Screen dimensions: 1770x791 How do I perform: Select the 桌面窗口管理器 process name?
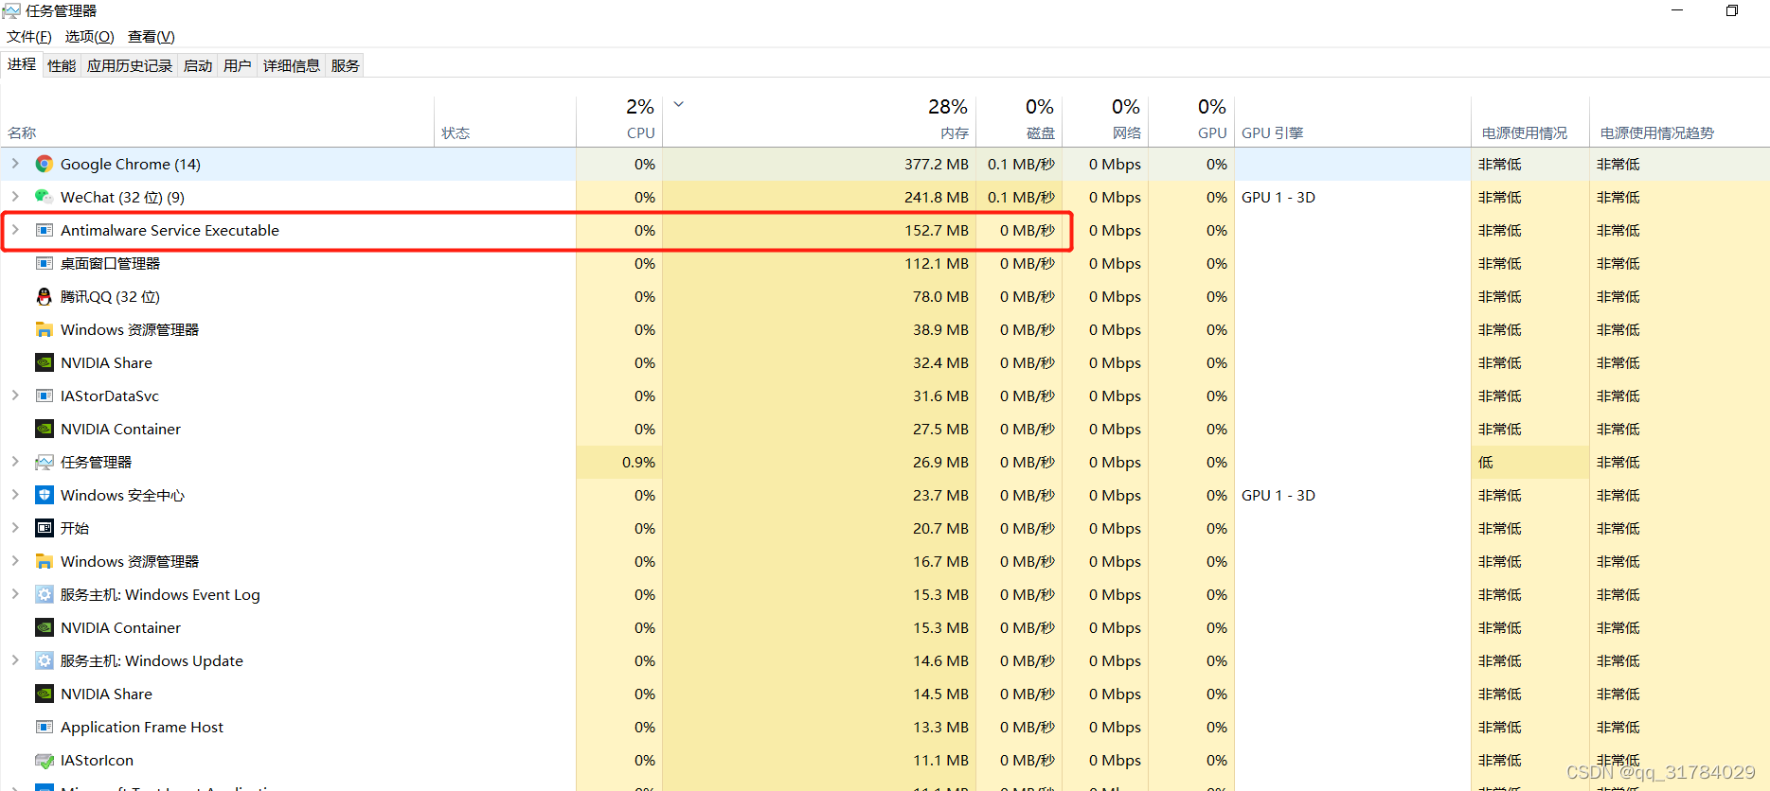[x=110, y=263]
